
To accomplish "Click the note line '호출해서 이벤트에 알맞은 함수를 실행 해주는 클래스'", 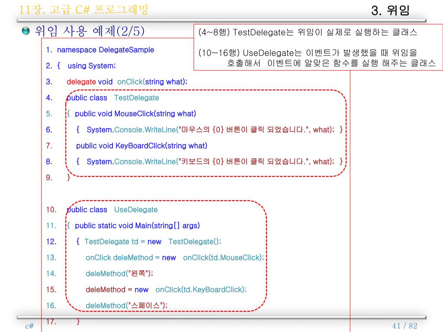I will point(331,63).
